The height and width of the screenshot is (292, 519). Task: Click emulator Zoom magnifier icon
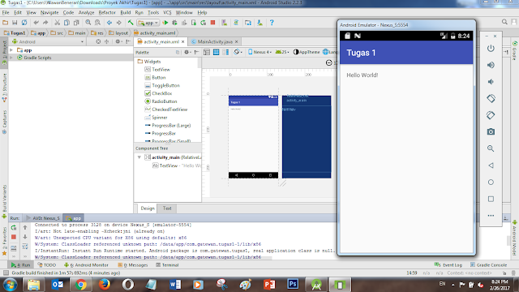(x=491, y=148)
